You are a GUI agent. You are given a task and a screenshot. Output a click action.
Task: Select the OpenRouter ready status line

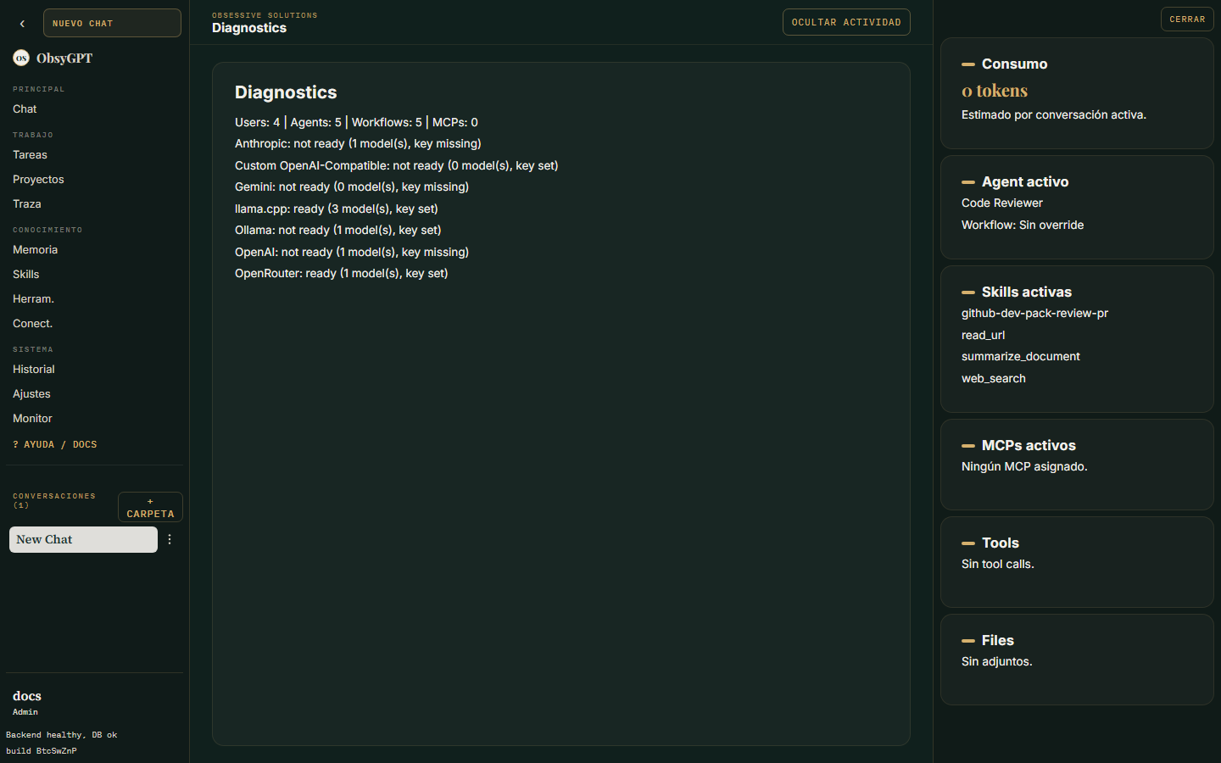(342, 273)
